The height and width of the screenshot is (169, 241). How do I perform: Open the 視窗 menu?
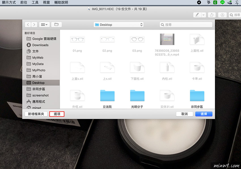click(x=46, y=2)
